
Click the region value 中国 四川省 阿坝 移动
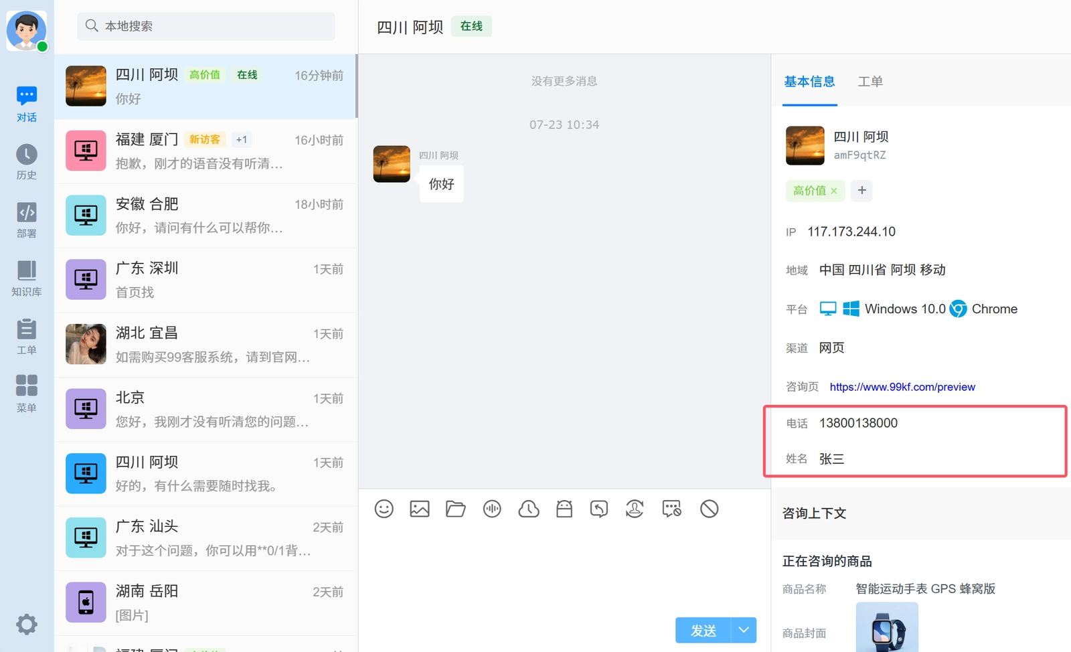click(882, 270)
